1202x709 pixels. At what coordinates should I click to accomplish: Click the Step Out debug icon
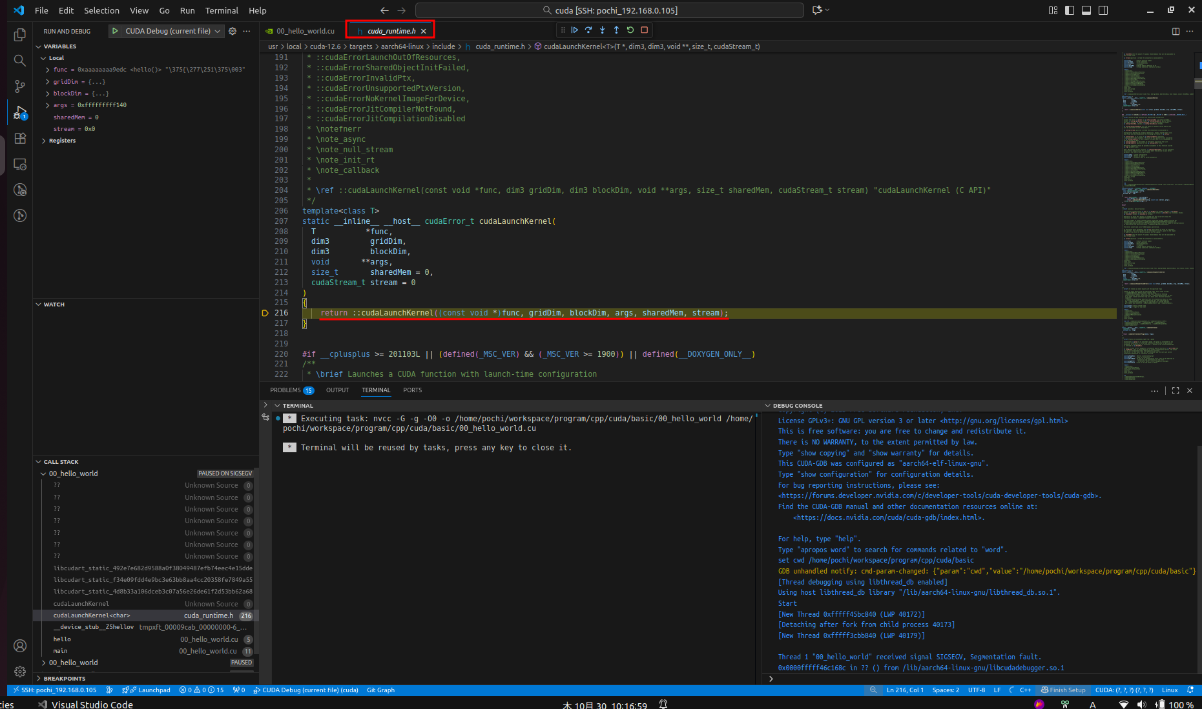[x=616, y=30]
